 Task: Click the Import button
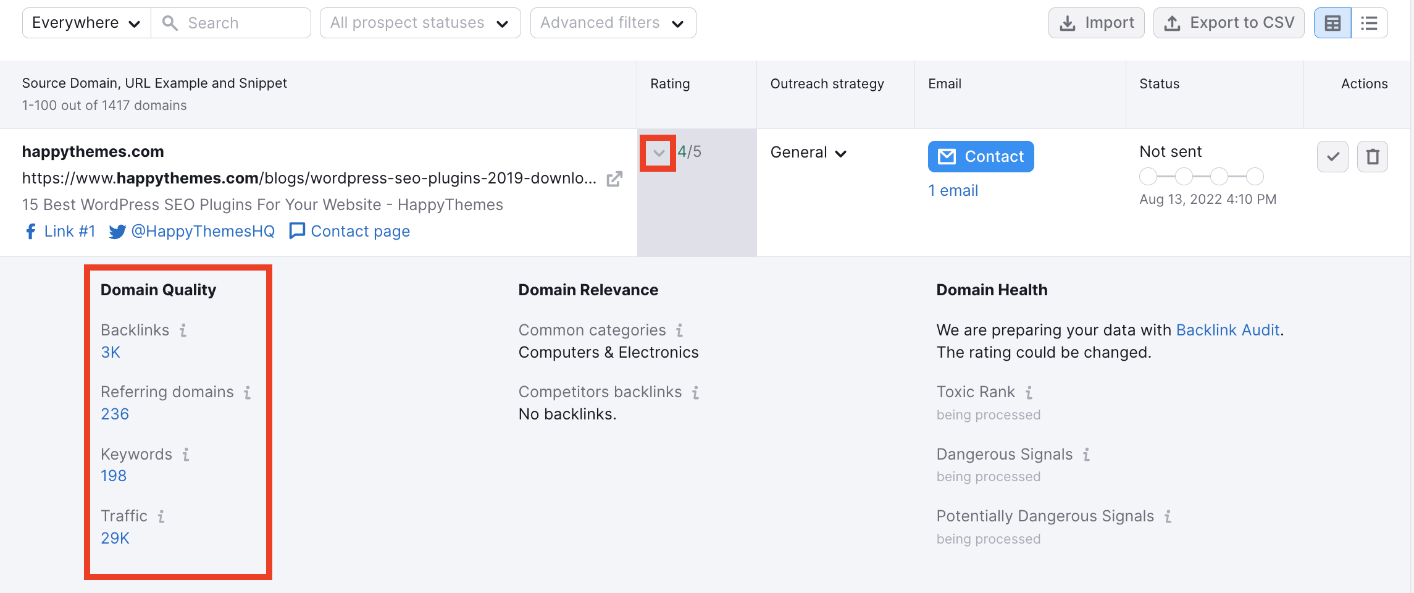pos(1097,23)
